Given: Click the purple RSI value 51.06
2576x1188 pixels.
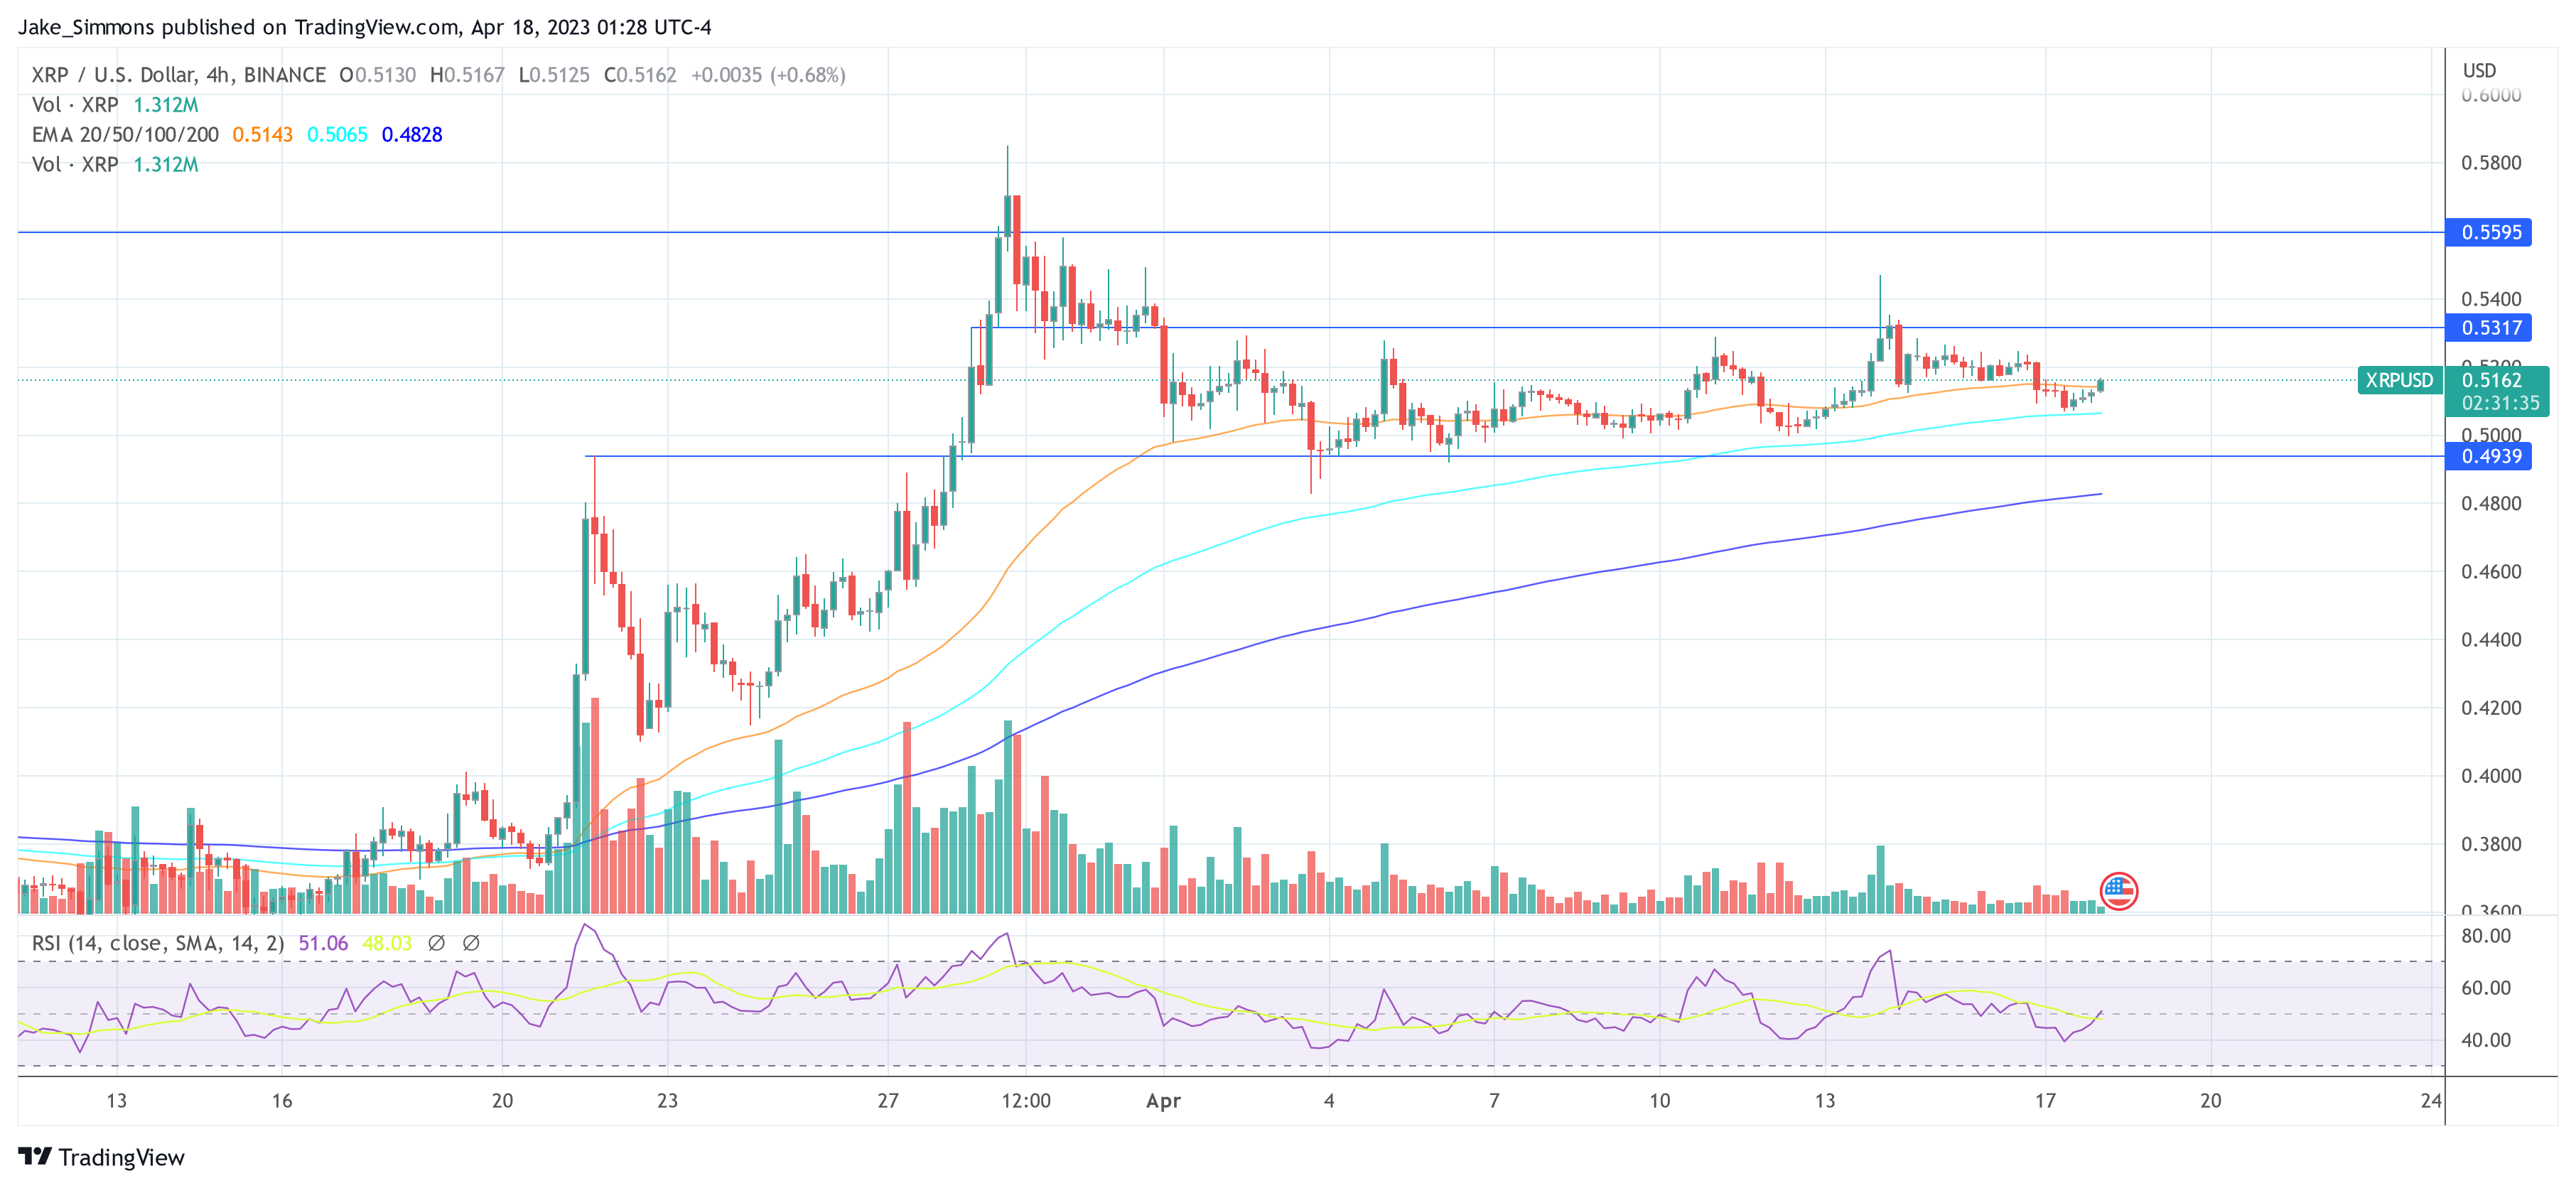Looking at the screenshot, I should pos(323,943).
